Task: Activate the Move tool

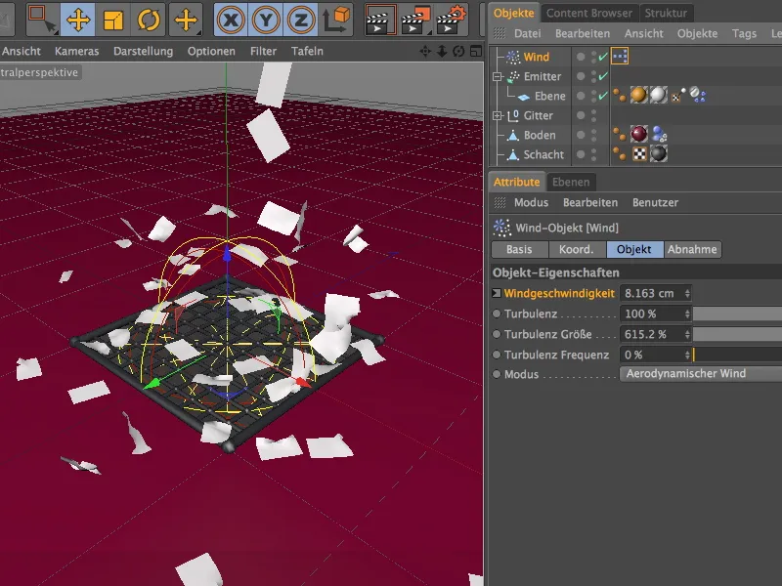Action: [78, 19]
